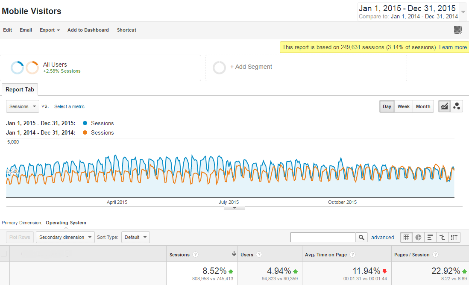
Task: Click the search magnifier button
Action: tap(361, 238)
